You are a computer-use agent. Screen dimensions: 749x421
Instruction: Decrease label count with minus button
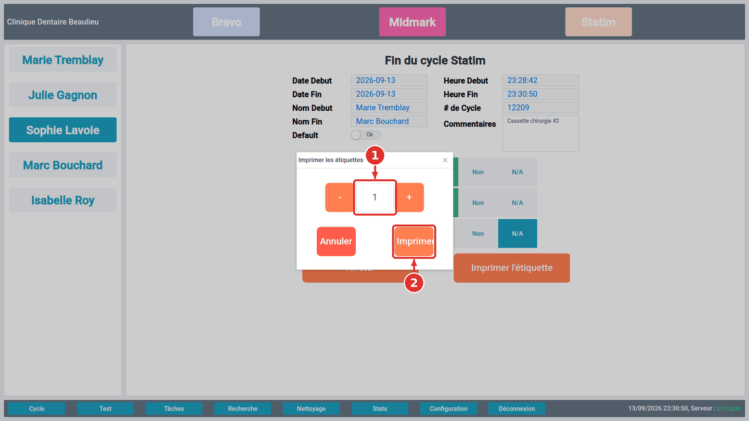pyautogui.click(x=340, y=198)
